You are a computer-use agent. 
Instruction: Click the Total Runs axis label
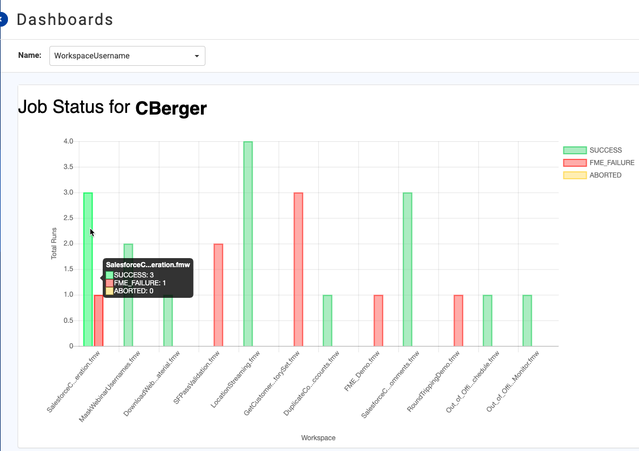54,243
